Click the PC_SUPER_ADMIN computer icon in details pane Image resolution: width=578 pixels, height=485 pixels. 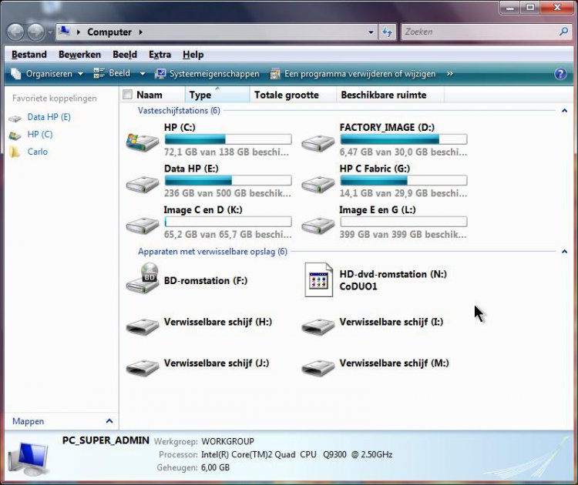point(28,459)
